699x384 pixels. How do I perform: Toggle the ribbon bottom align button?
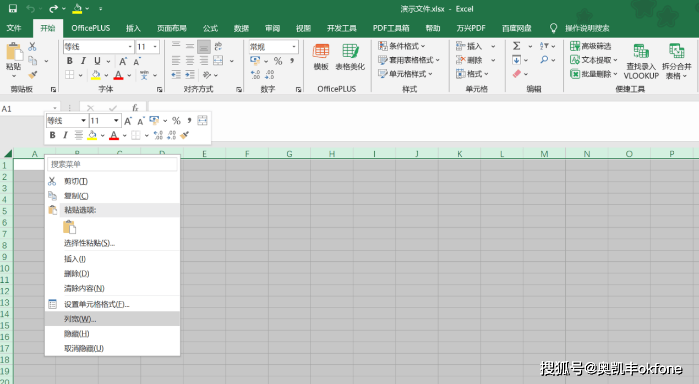coord(204,46)
